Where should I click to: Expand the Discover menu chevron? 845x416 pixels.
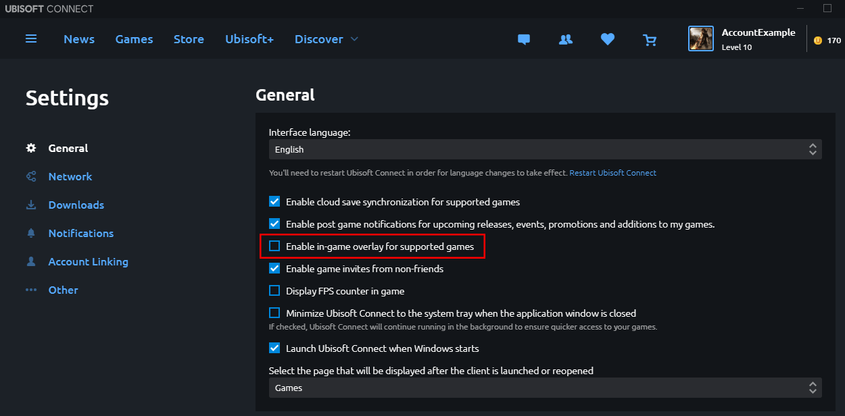[x=354, y=39]
